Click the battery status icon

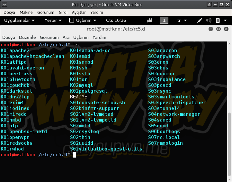pos(218,20)
